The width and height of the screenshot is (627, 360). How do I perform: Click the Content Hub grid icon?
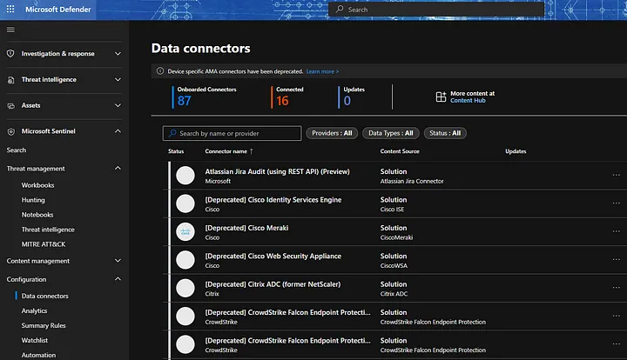click(x=441, y=97)
